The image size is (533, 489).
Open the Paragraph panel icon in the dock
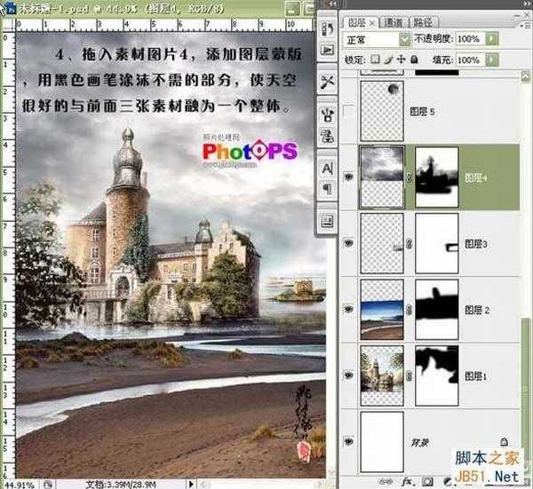[326, 188]
